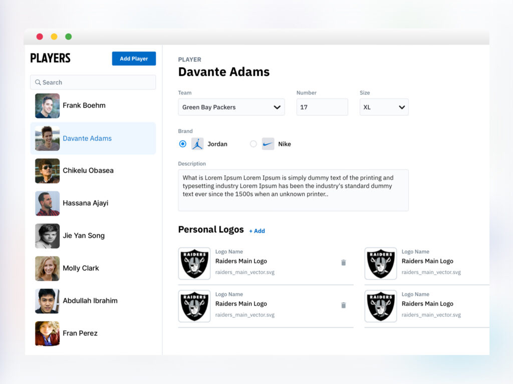This screenshot has width=513, height=384.
Task: Delete the top-left Raiders Main Logo
Action: click(x=344, y=262)
